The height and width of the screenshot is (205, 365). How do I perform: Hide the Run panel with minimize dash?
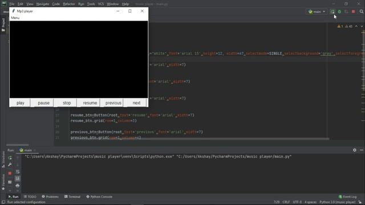click(362, 150)
